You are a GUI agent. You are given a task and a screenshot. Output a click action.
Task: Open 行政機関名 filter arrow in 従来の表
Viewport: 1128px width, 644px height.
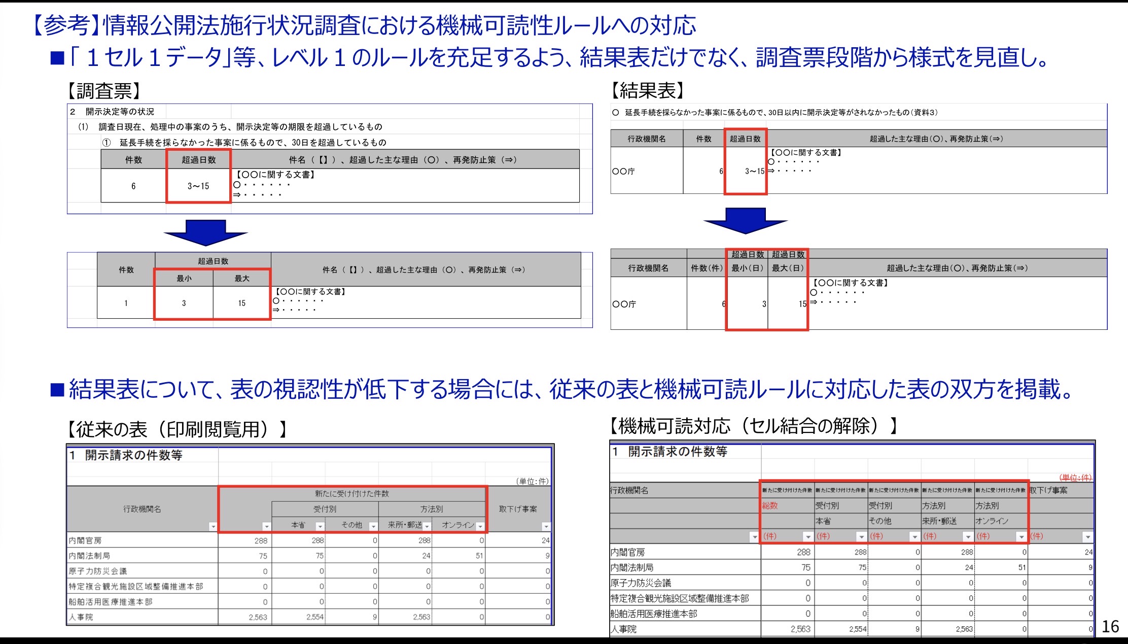pyautogui.click(x=213, y=526)
